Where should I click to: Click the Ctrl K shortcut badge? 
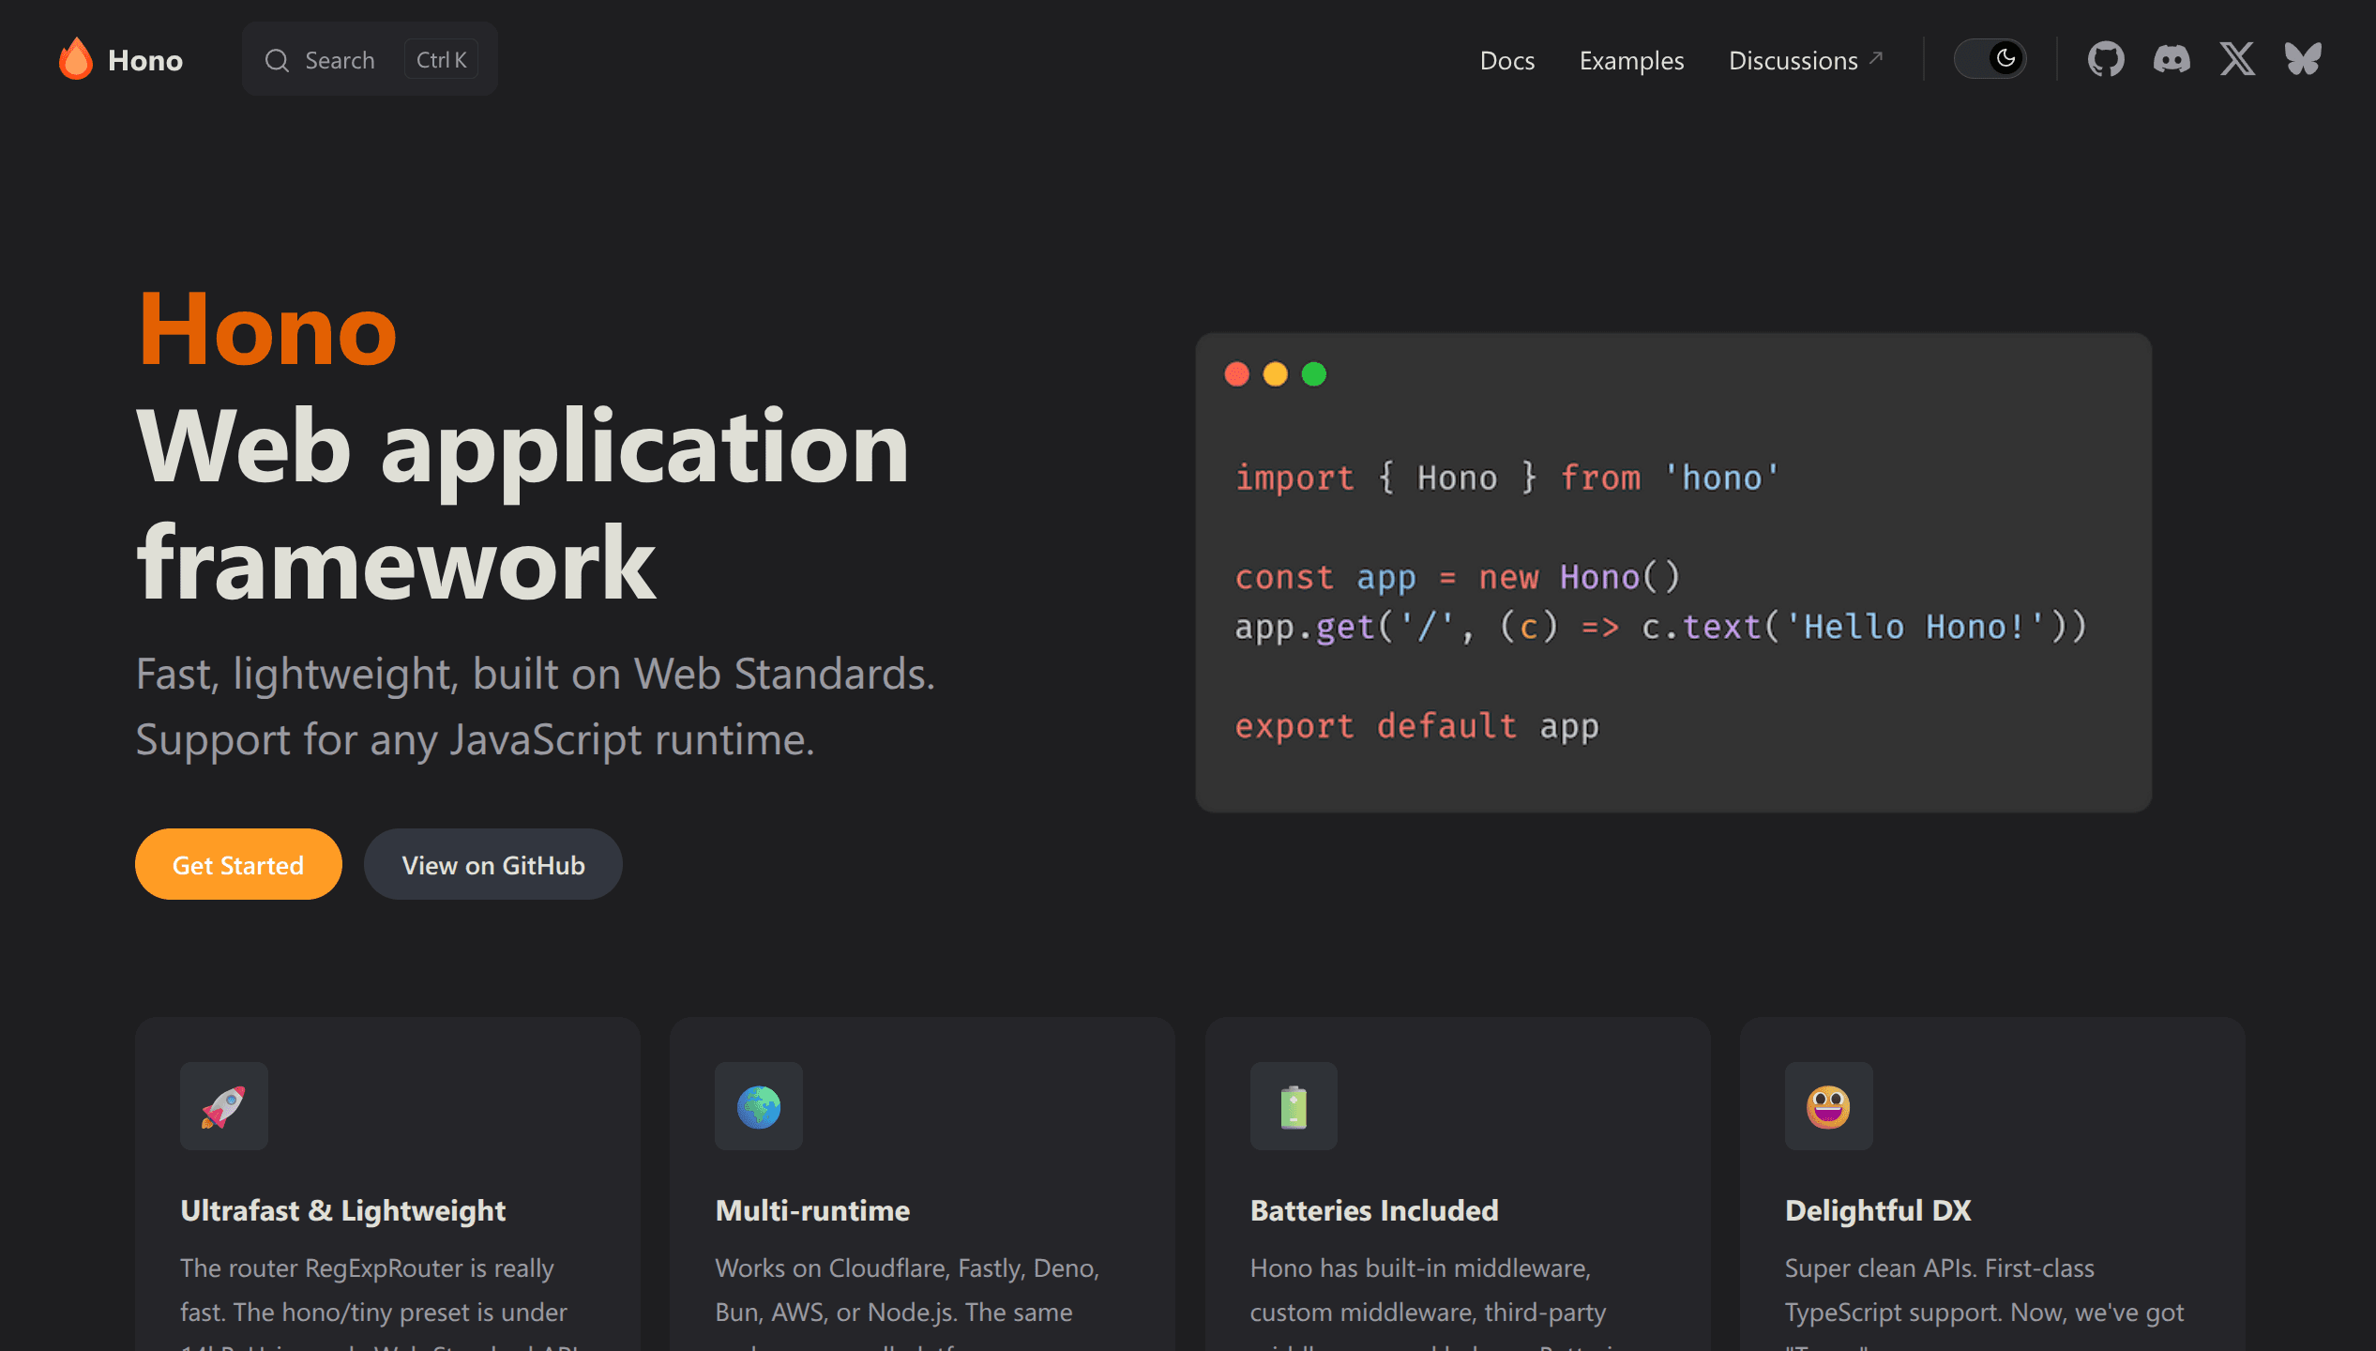(x=442, y=59)
